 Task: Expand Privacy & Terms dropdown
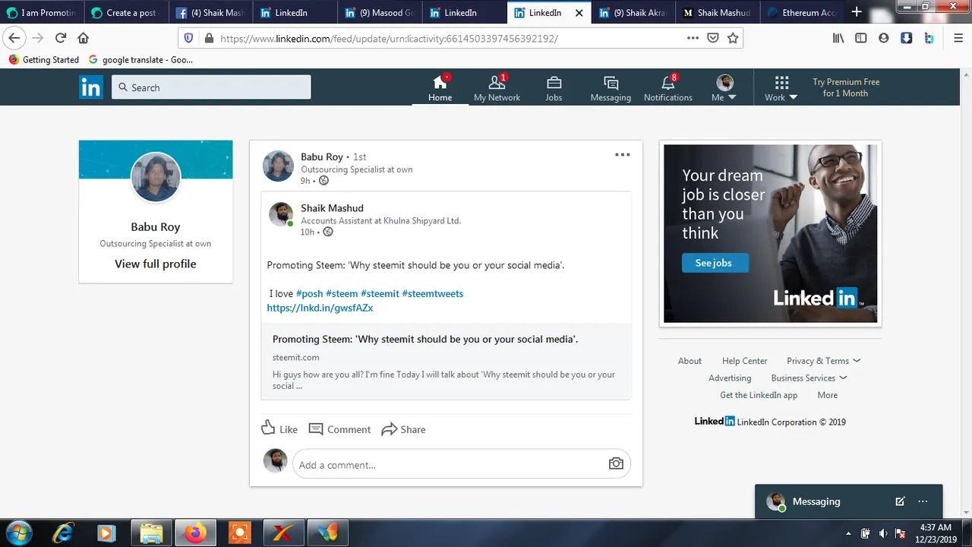[x=823, y=361]
